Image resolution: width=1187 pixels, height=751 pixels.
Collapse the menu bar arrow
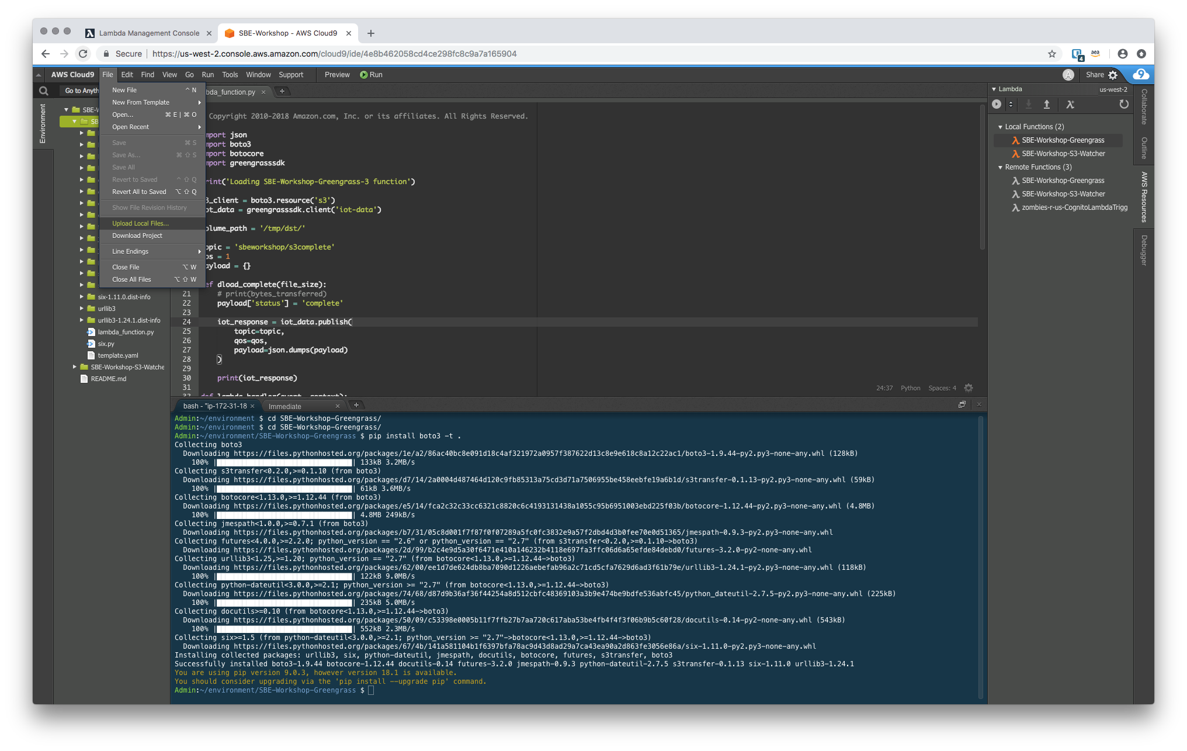(38, 75)
